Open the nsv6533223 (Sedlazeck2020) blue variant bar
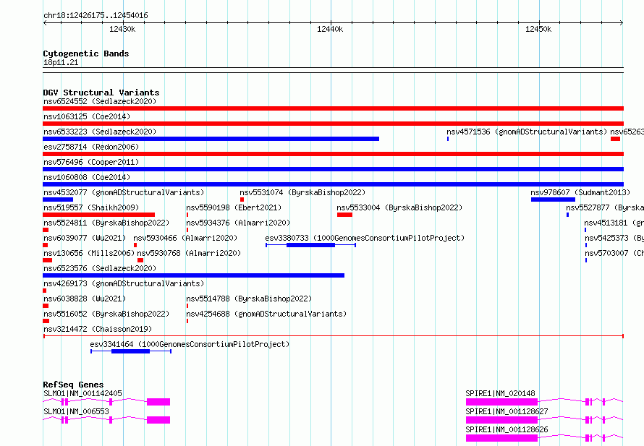The height and width of the screenshot is (446, 644). coord(211,139)
